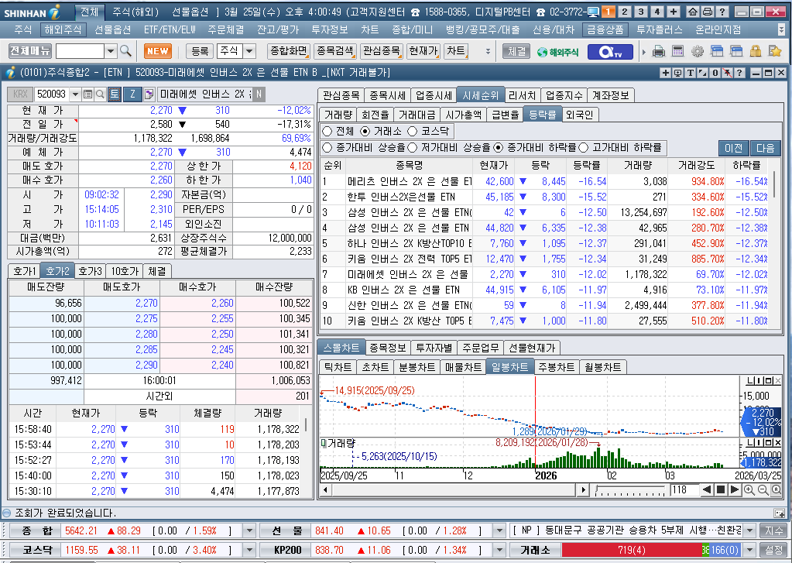Click the 다음 next page button

tap(765, 148)
